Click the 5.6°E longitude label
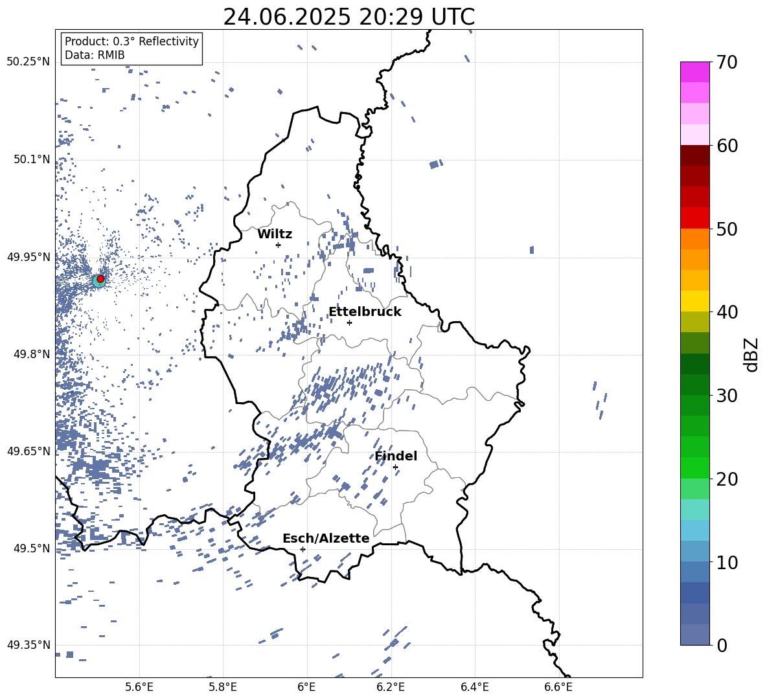Image resolution: width=767 pixels, height=700 pixels. pyautogui.click(x=139, y=687)
